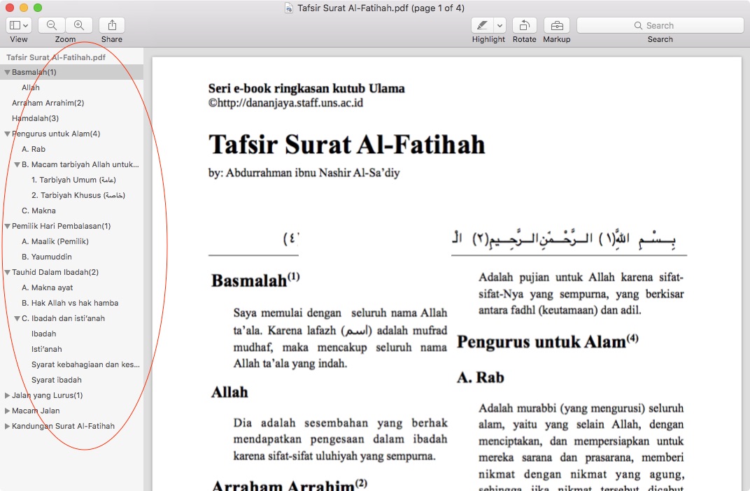Collapse the B. Macam tarbiyah Allah triangle
The height and width of the screenshot is (491, 750).
(17, 164)
